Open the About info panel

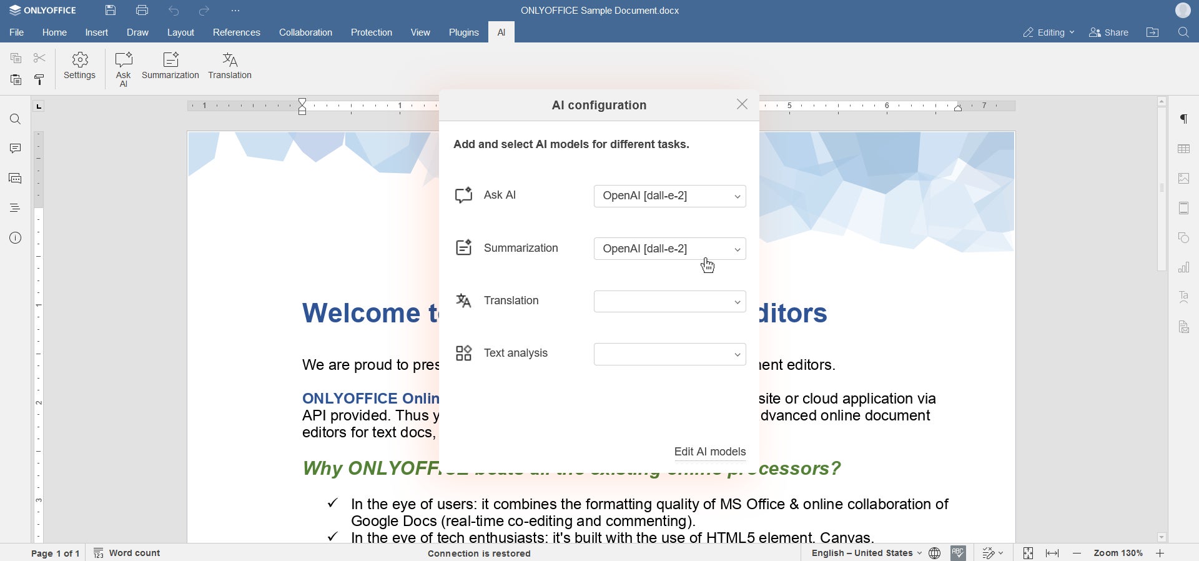pyautogui.click(x=16, y=238)
